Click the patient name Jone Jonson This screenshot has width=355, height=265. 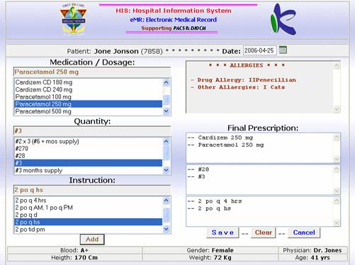click(x=116, y=51)
